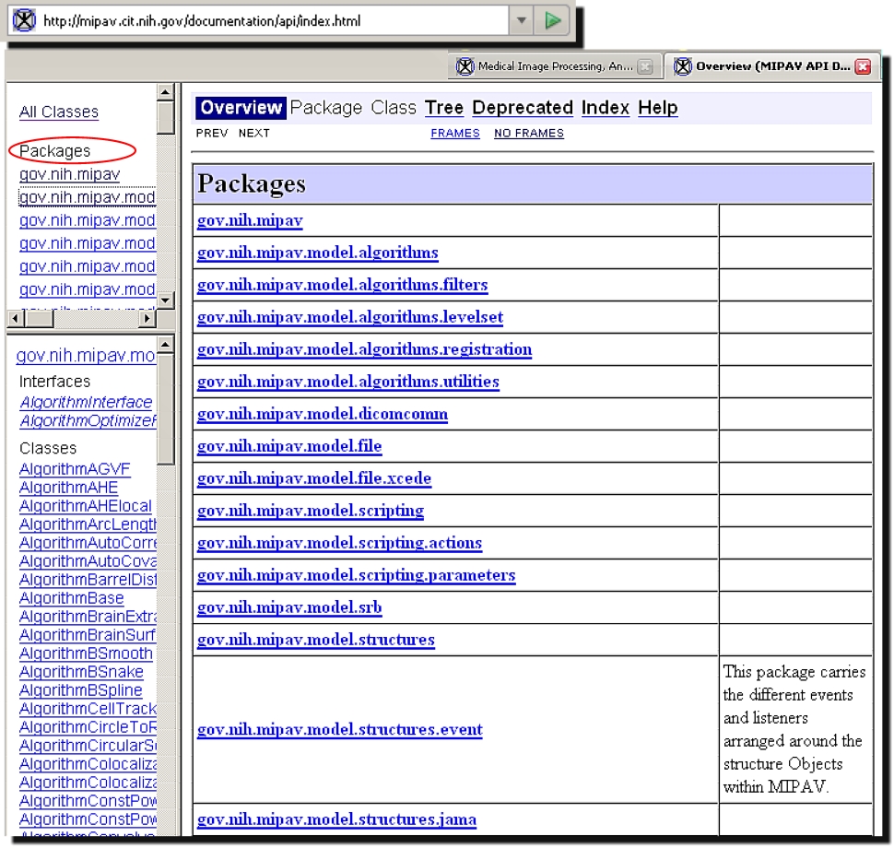Click the green Go arrow button

552,20
